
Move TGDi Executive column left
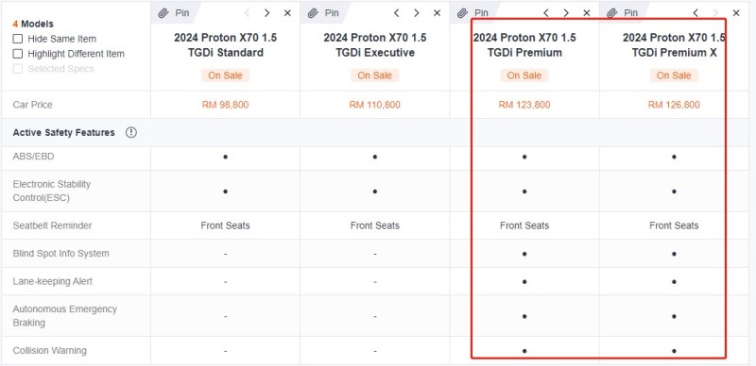pyautogui.click(x=396, y=13)
